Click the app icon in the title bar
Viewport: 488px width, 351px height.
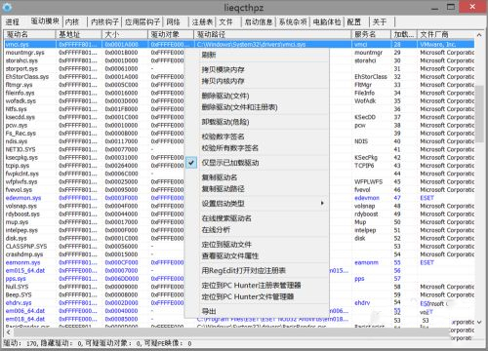click(x=7, y=7)
